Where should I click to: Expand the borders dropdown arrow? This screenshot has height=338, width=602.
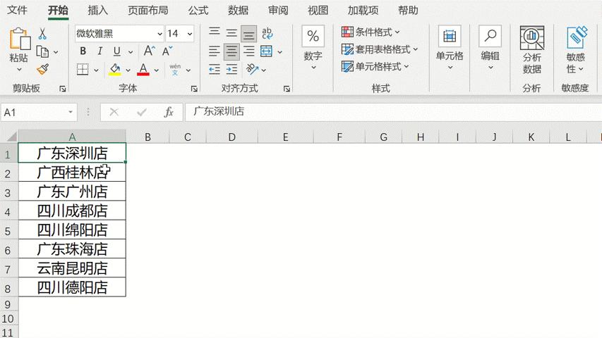[x=96, y=70]
